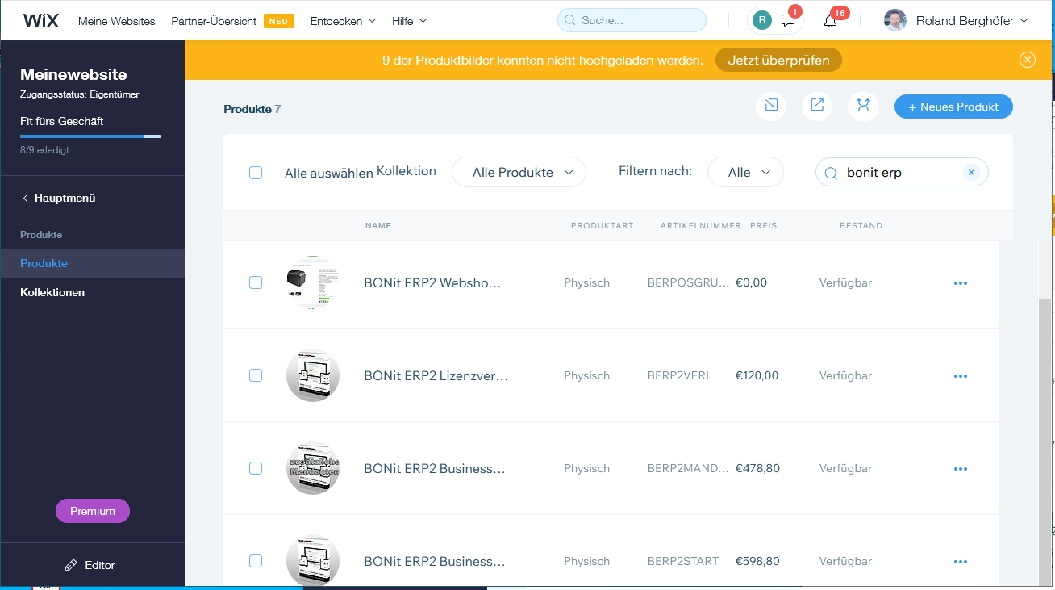Screen dimensions: 1055x590
Task: Click Jetzt überprüfen button
Action: pos(778,60)
